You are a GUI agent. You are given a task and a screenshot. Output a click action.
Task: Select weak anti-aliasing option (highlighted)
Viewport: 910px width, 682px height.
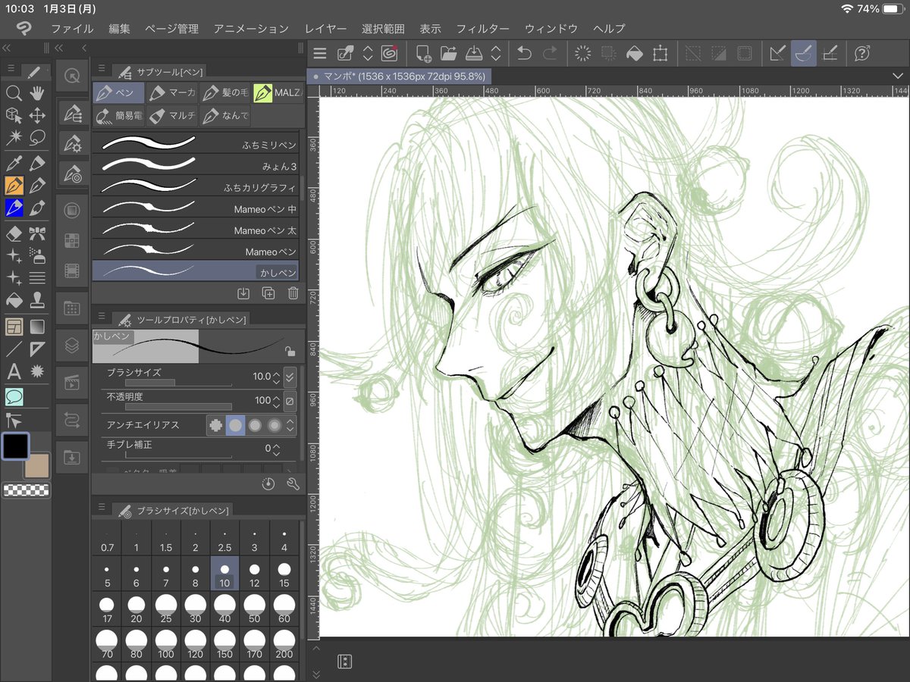(236, 425)
